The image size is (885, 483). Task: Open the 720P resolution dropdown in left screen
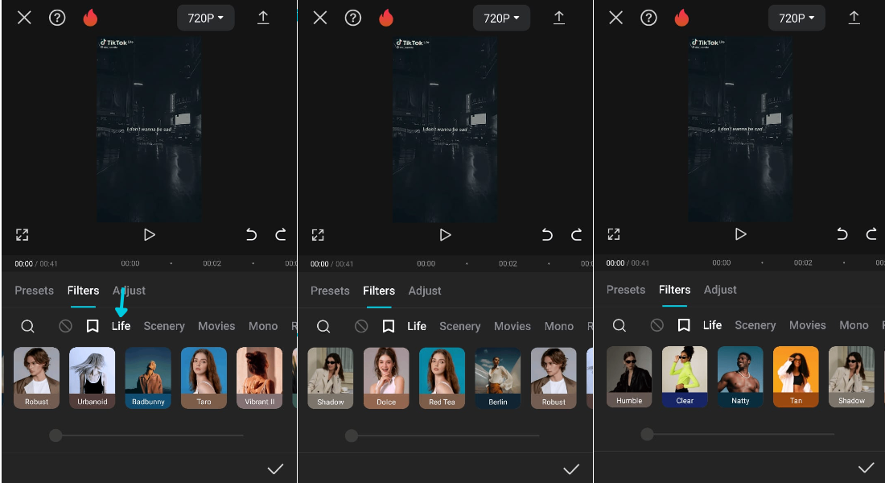point(206,18)
